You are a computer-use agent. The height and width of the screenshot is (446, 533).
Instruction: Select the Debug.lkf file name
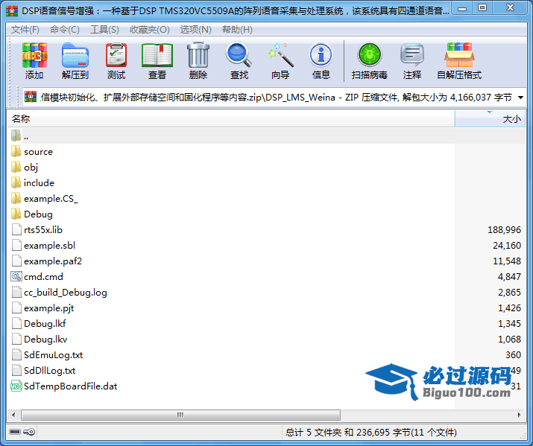pyautogui.click(x=45, y=323)
